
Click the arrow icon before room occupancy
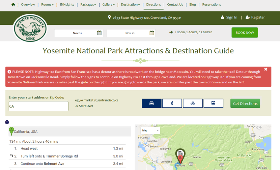(171, 32)
